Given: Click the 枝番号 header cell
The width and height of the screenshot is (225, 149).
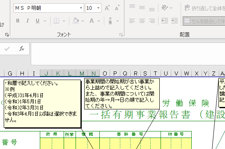Looking at the screenshot, I should pos(176,134).
